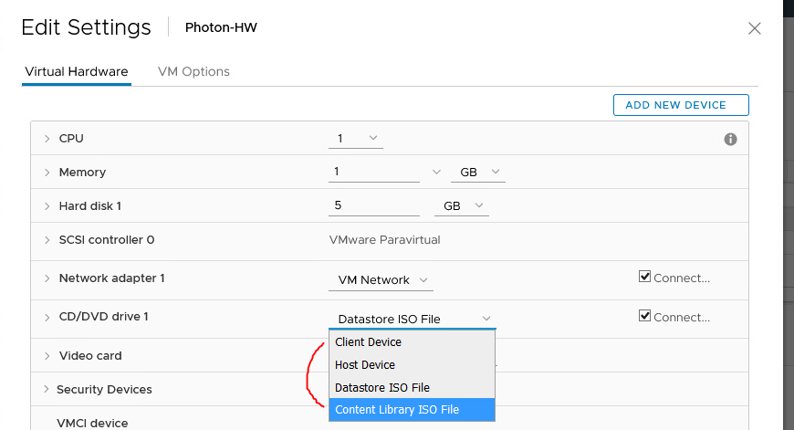Screen dimensions: 794x430
Task: Expand the Security Devices section
Action: 46,389
